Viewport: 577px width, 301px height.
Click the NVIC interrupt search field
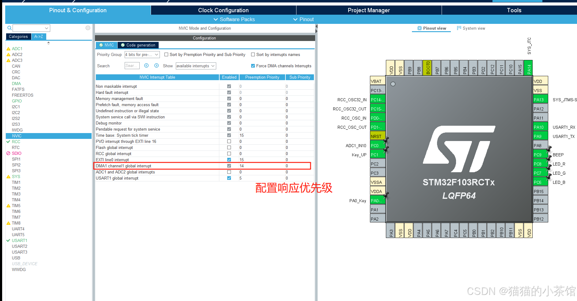pyautogui.click(x=132, y=66)
